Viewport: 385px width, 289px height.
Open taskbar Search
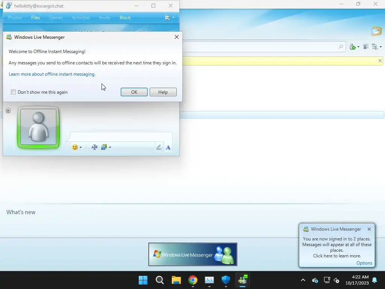[x=159, y=280]
